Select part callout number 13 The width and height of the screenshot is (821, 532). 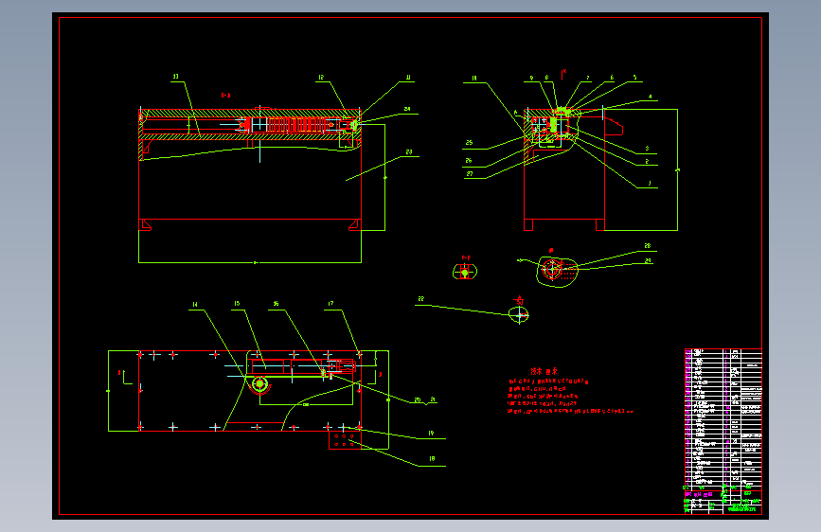[x=175, y=77]
